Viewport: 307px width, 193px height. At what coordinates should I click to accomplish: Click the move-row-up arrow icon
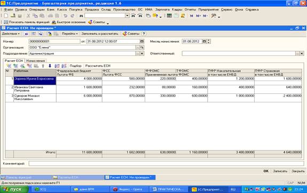click(x=43, y=66)
